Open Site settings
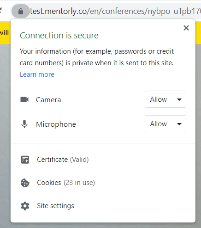This screenshot has width=201, height=228. click(55, 206)
